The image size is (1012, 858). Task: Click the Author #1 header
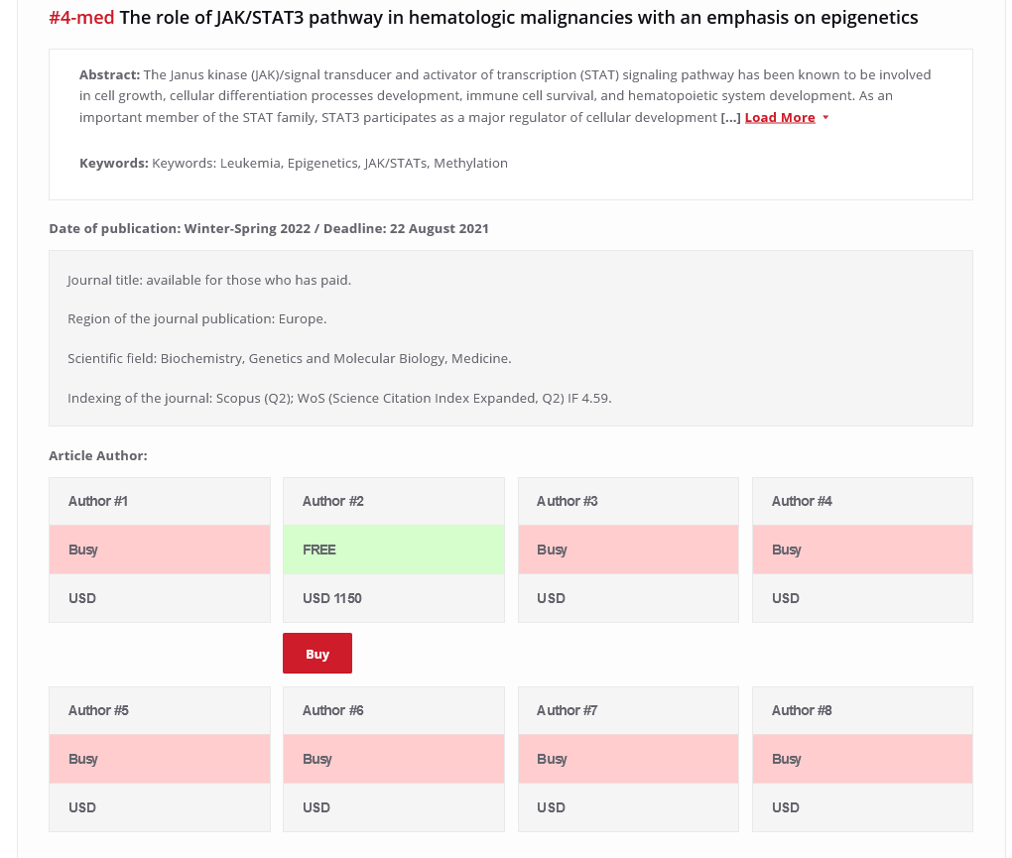159,501
